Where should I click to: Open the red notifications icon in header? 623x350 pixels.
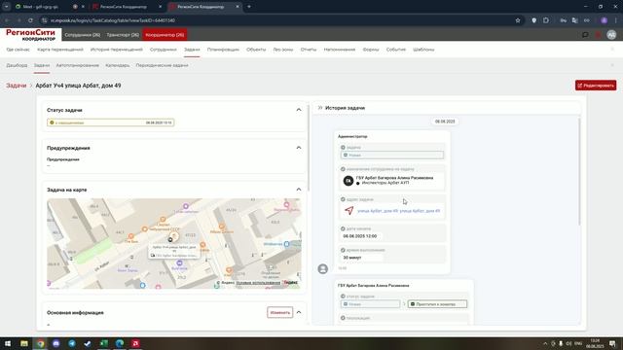pyautogui.click(x=598, y=35)
